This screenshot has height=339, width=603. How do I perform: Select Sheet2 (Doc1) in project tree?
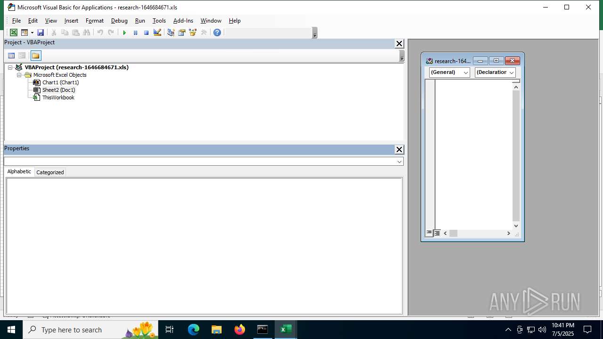coord(58,90)
